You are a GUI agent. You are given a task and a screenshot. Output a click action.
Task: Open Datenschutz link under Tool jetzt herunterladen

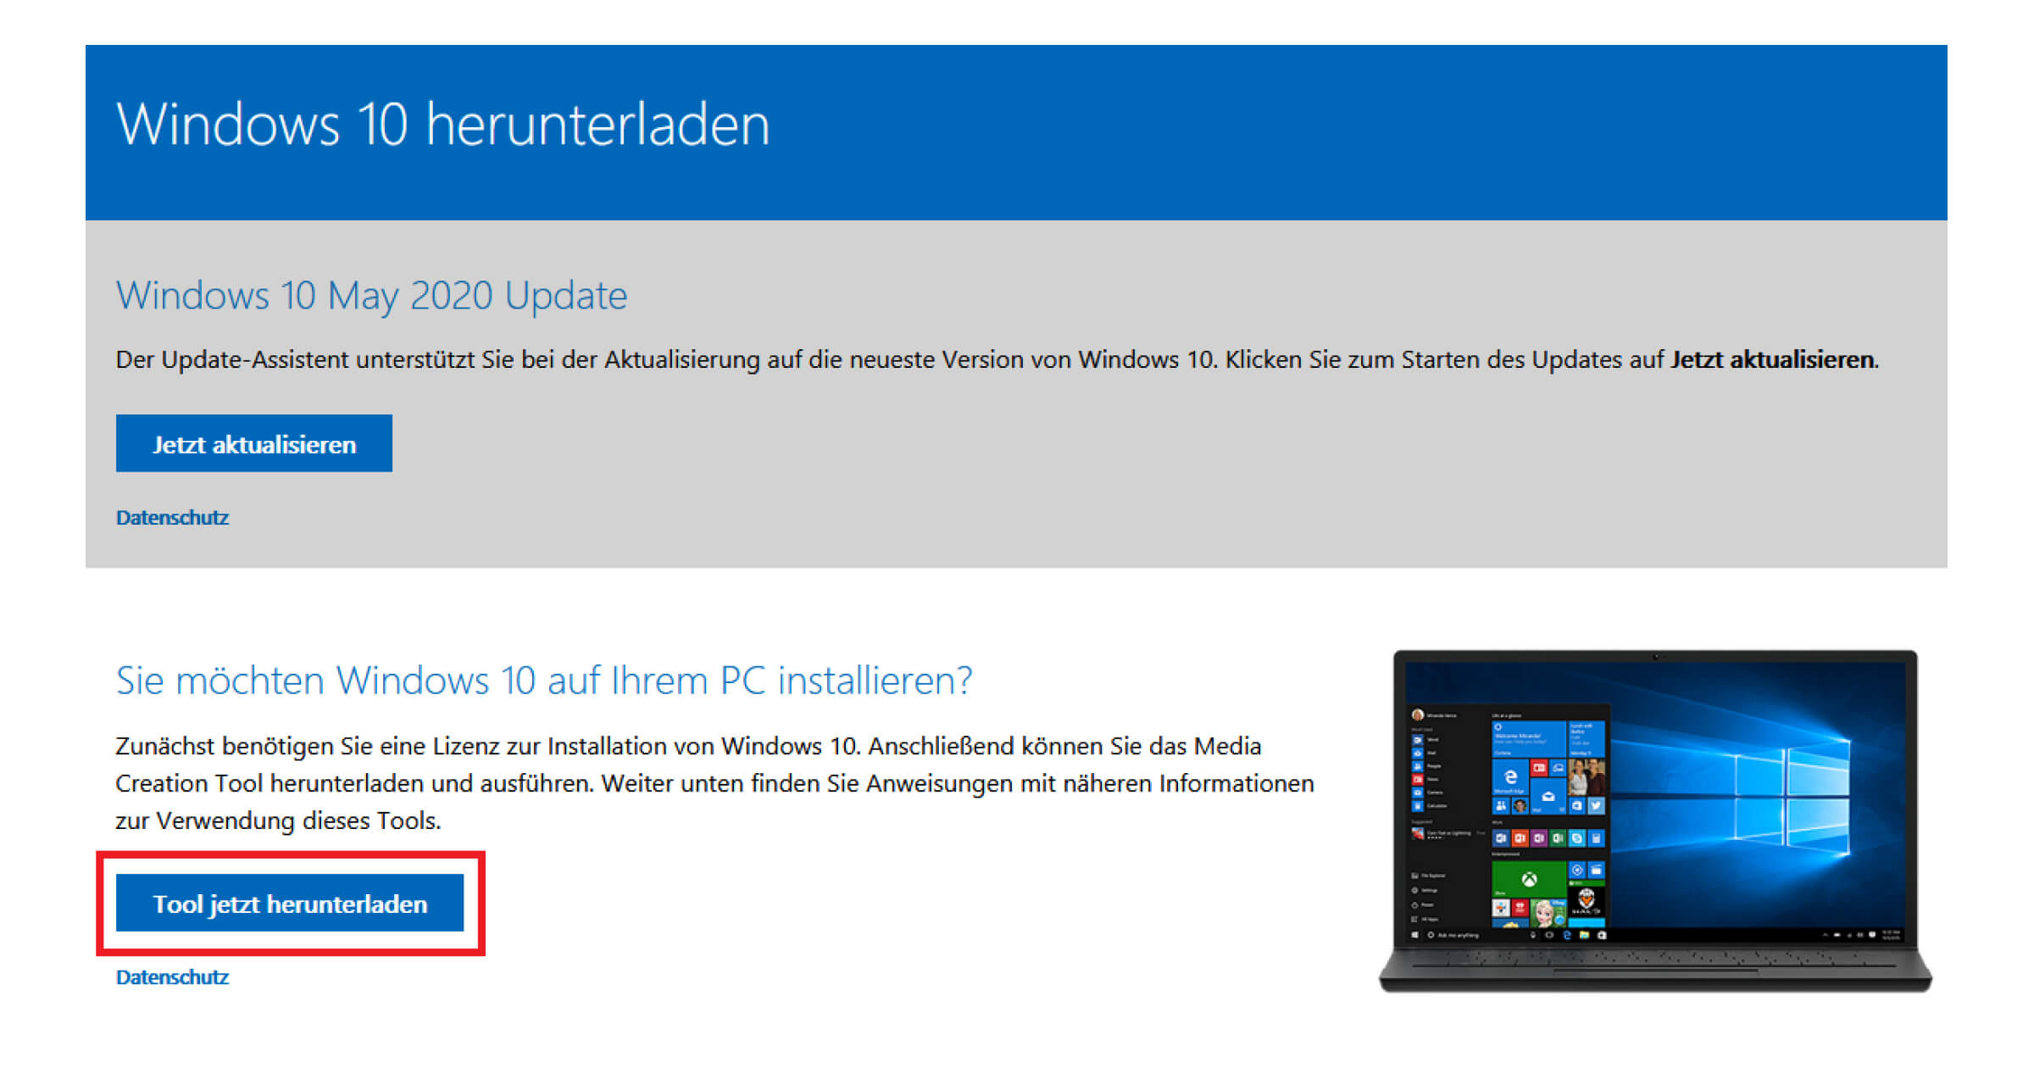(x=172, y=976)
